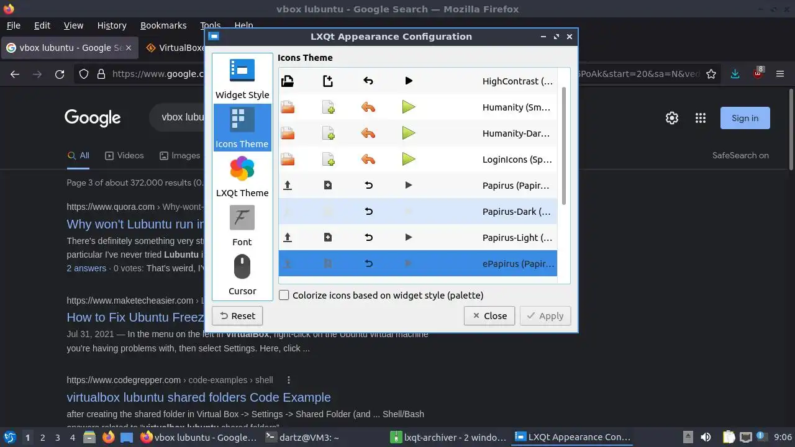795x447 pixels.
Task: Open the Firefox Bookmarks menu
Action: [x=163, y=25]
